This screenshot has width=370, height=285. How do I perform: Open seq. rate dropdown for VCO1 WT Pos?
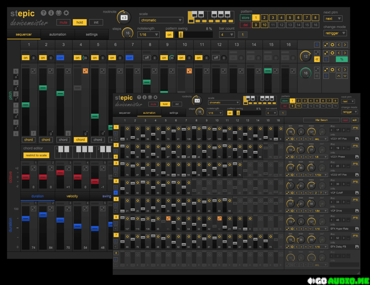coord(320,139)
